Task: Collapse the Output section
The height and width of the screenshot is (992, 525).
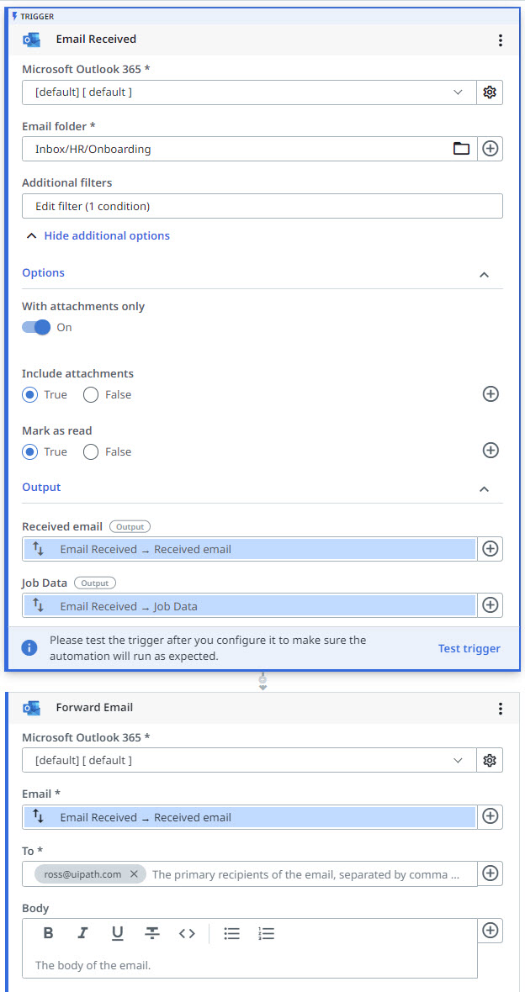Action: pyautogui.click(x=484, y=488)
